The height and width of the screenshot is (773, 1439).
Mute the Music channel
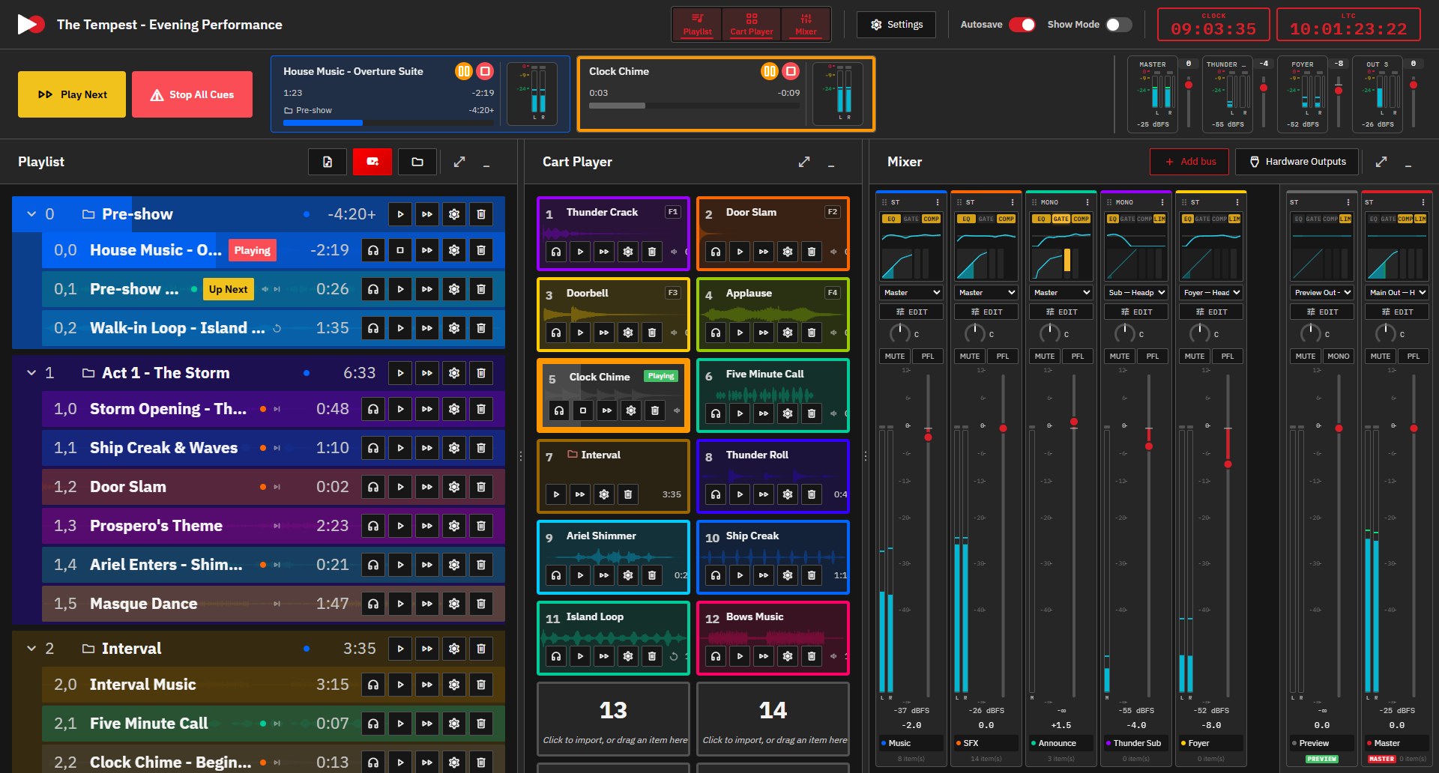coord(895,357)
